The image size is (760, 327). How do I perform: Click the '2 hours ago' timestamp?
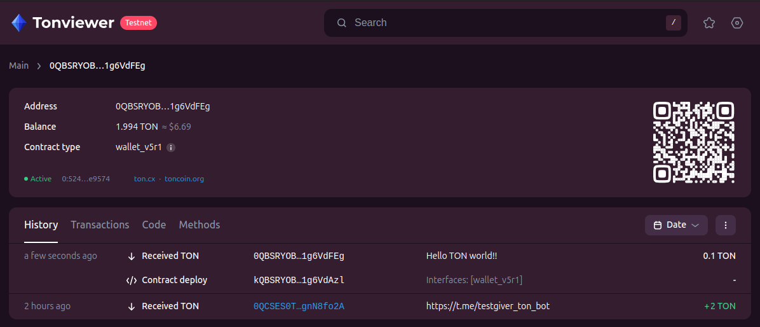(47, 306)
